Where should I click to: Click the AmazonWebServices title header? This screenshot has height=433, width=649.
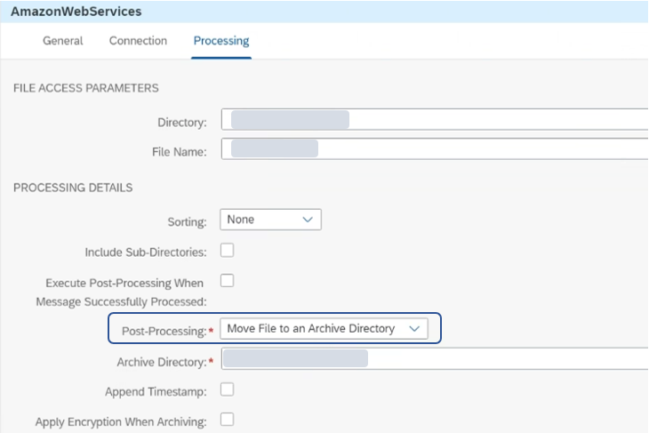76,12
